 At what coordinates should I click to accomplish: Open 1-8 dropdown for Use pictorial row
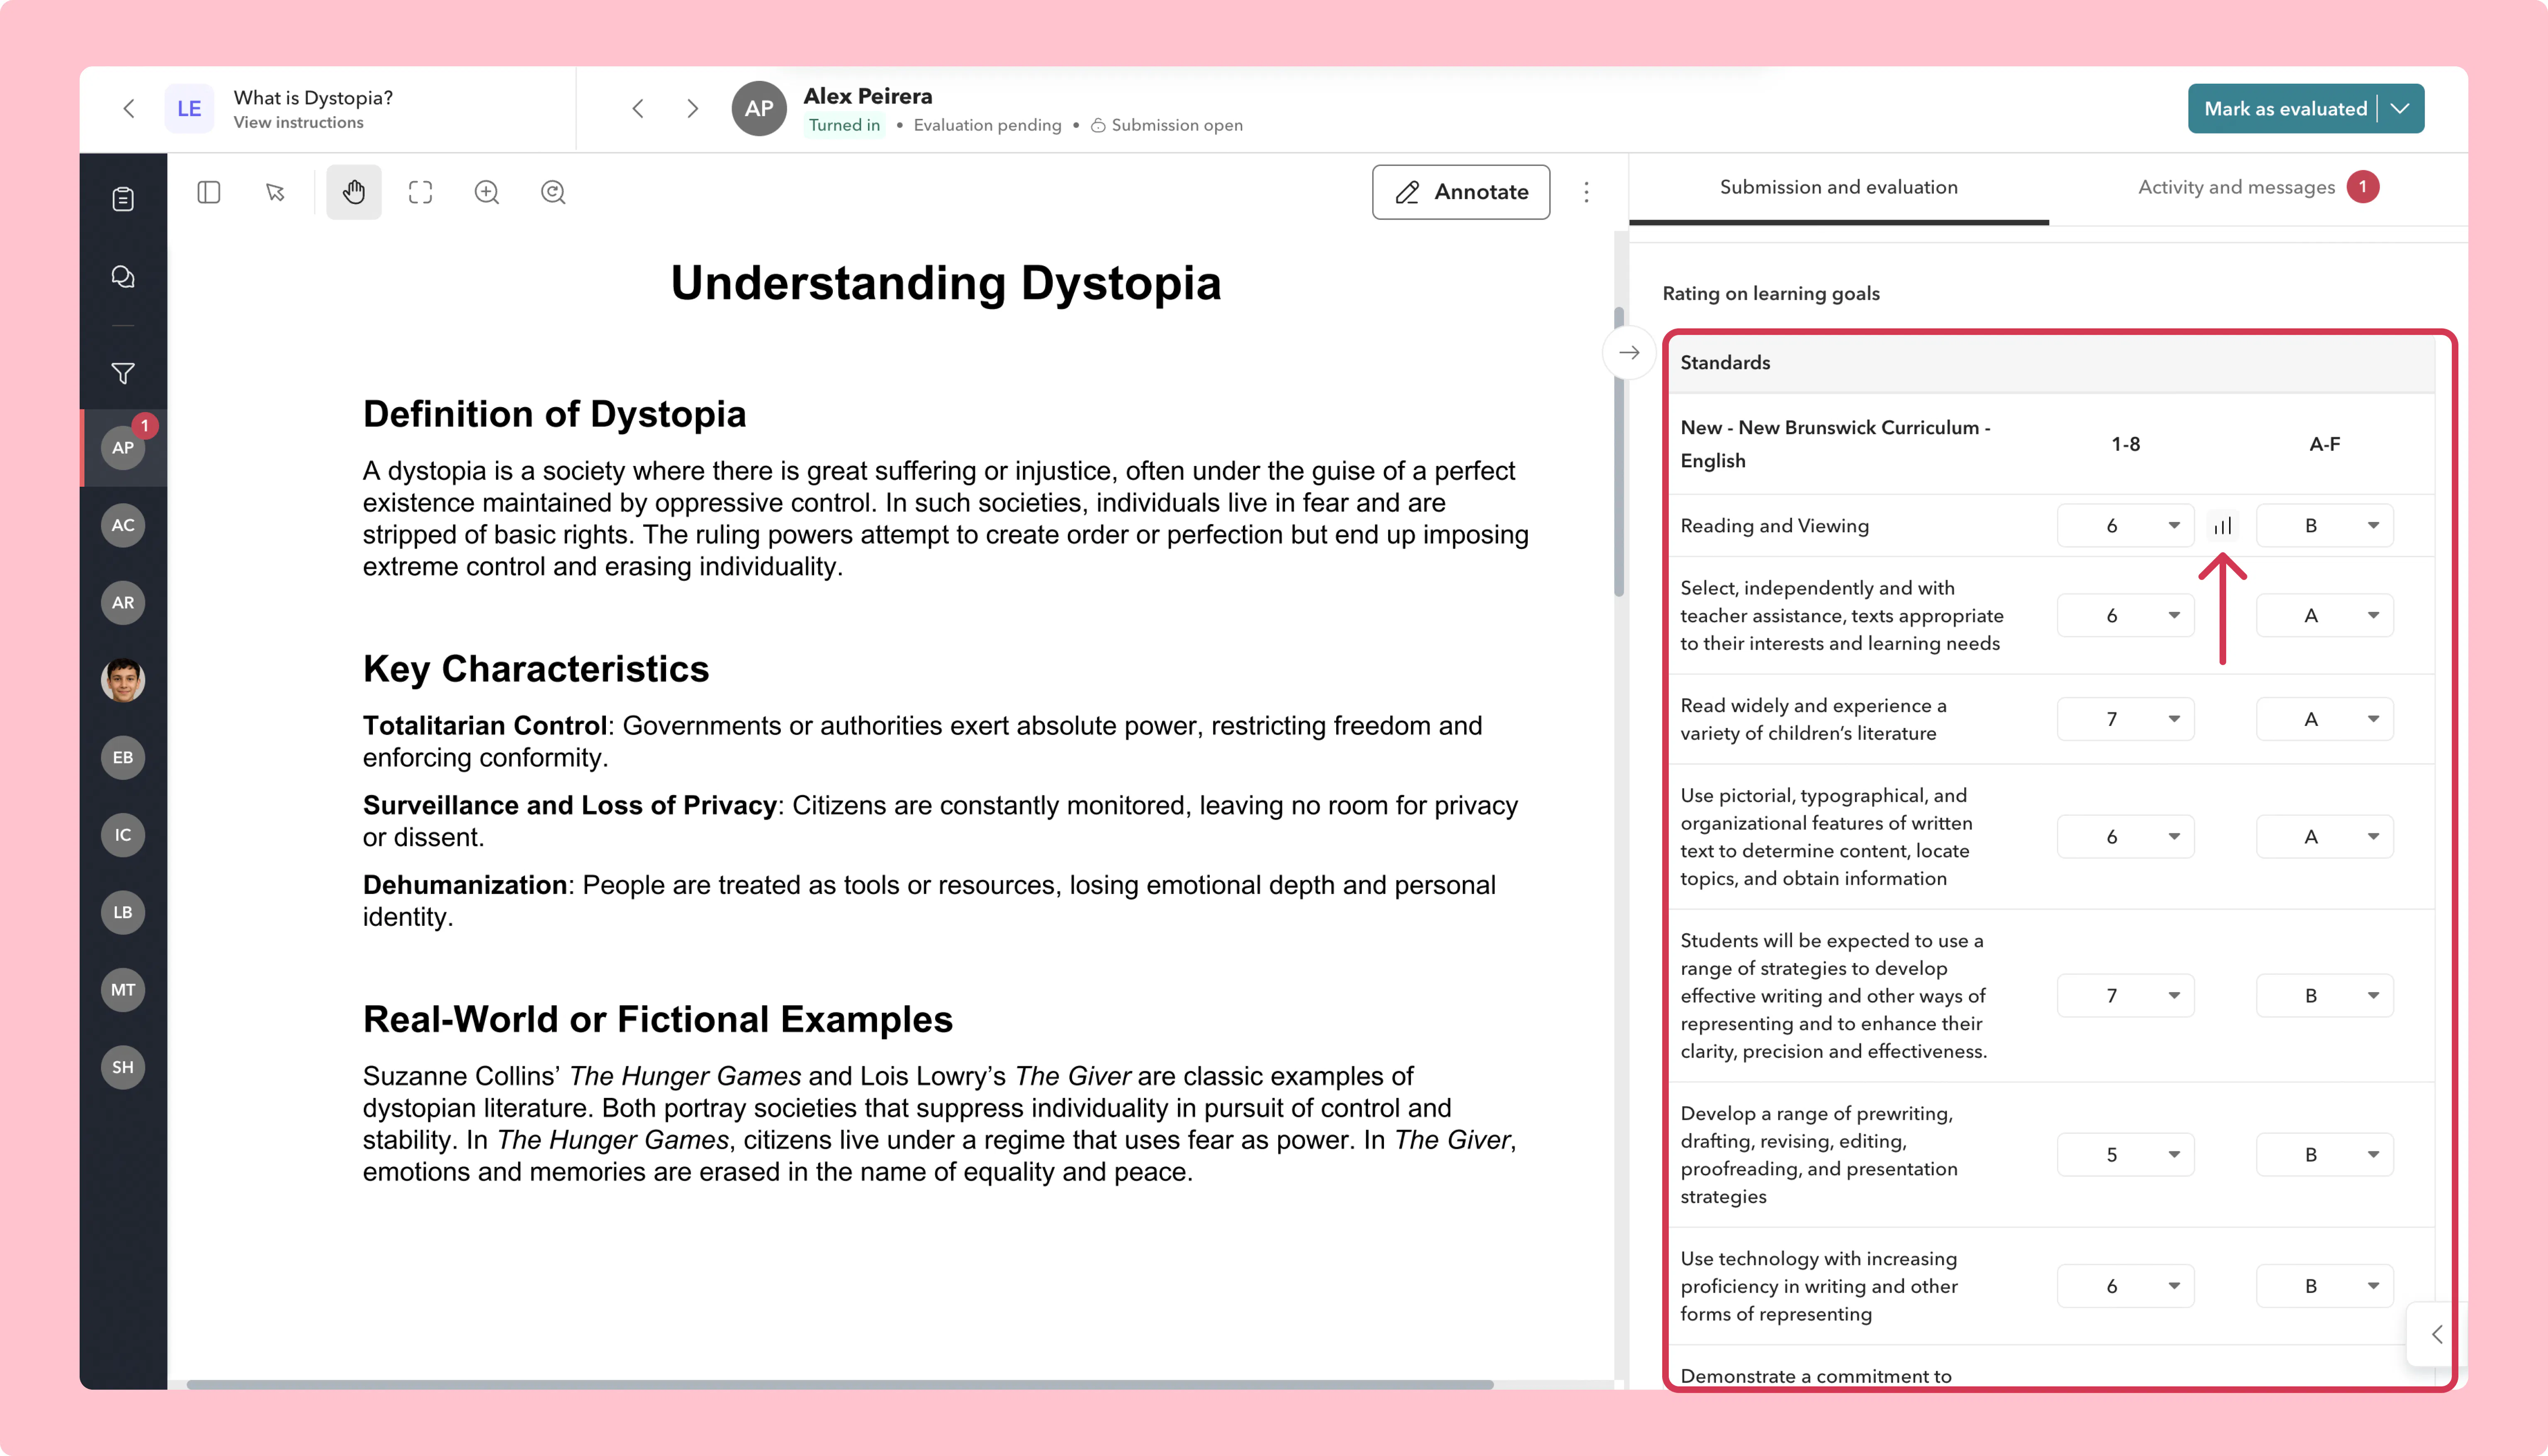pos(2125,837)
